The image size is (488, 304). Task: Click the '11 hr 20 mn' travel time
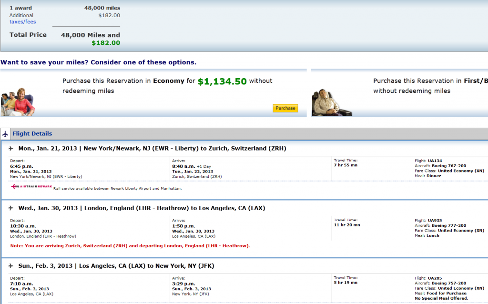point(347,225)
